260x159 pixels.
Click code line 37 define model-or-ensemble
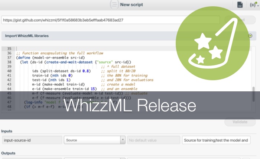coord(51,58)
